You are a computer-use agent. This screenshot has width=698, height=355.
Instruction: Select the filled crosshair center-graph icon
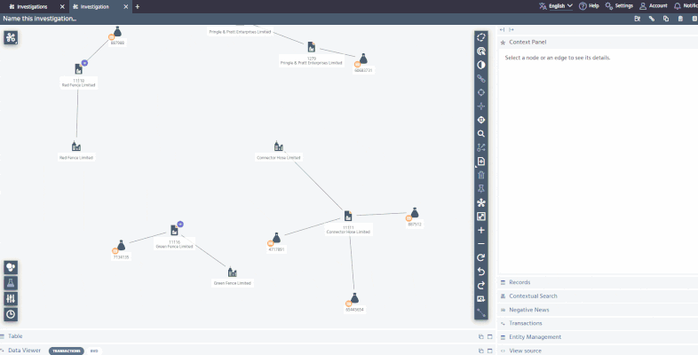point(480,120)
